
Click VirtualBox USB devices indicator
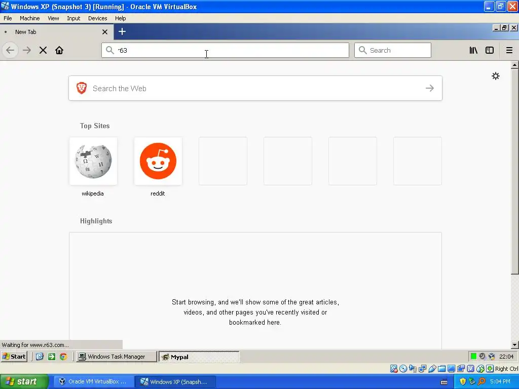432,369
